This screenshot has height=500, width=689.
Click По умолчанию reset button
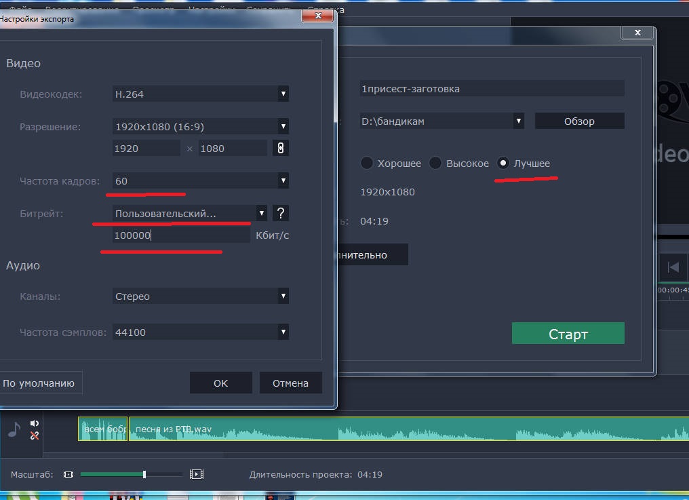click(39, 383)
